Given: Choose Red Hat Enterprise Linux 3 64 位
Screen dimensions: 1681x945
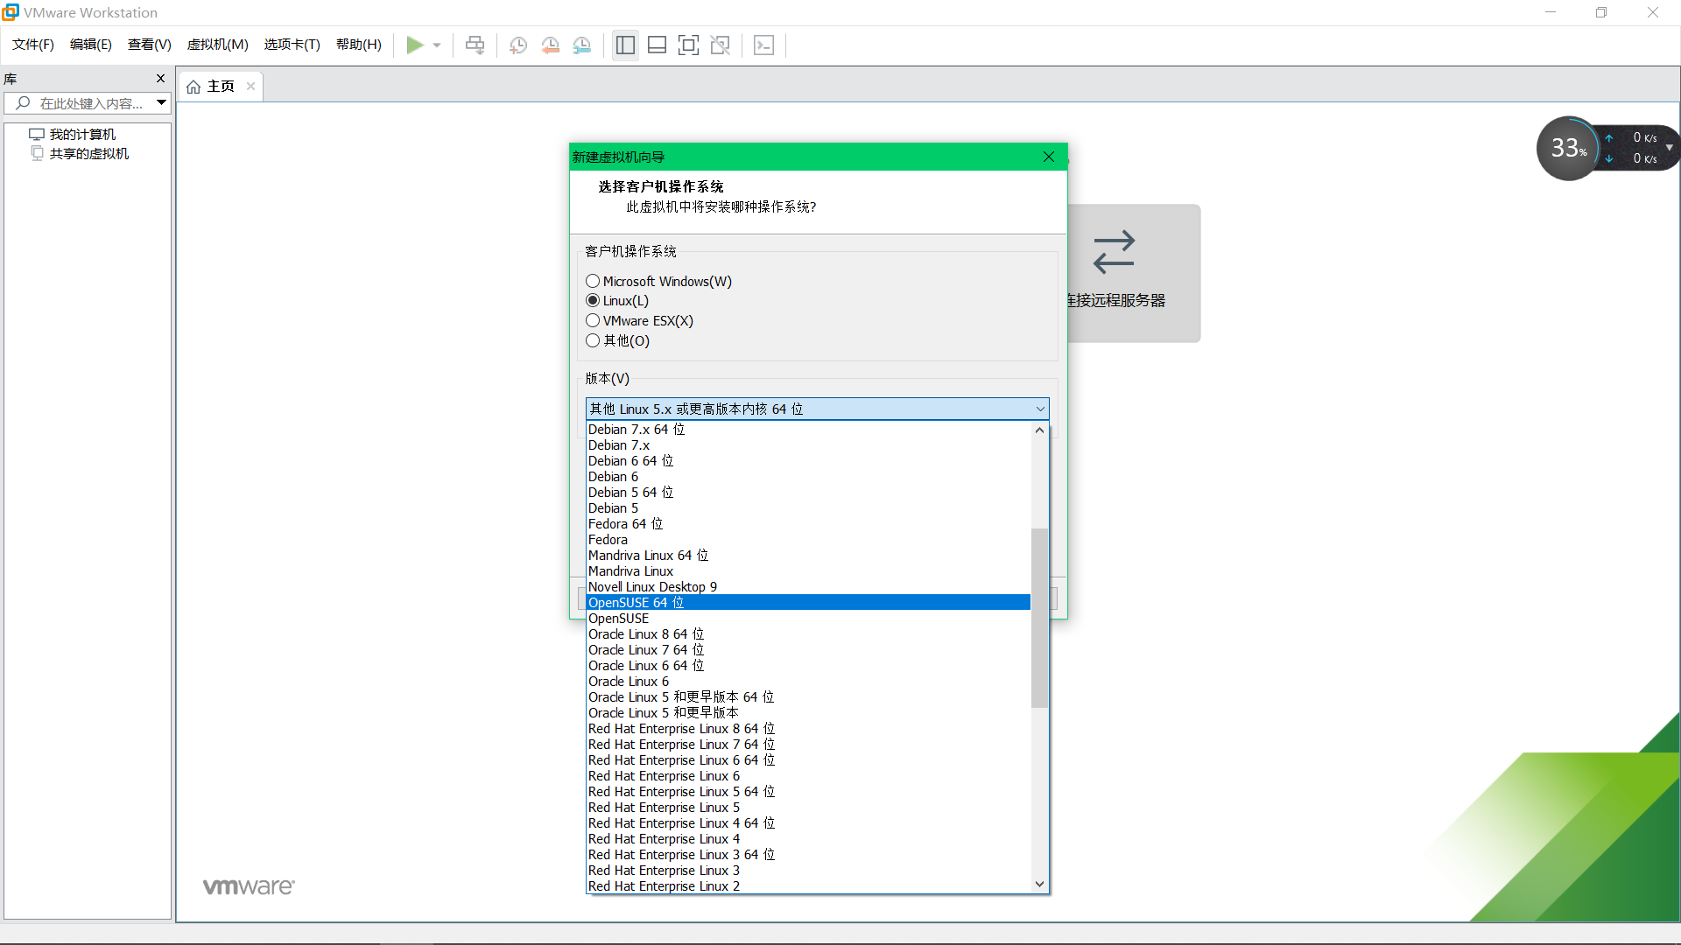Looking at the screenshot, I should click(809, 855).
